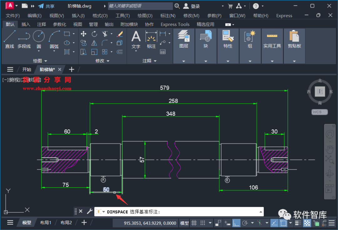Open the Rectangle tool dropdown arrow
This screenshot has width=338, height=230.
(x=74, y=34)
